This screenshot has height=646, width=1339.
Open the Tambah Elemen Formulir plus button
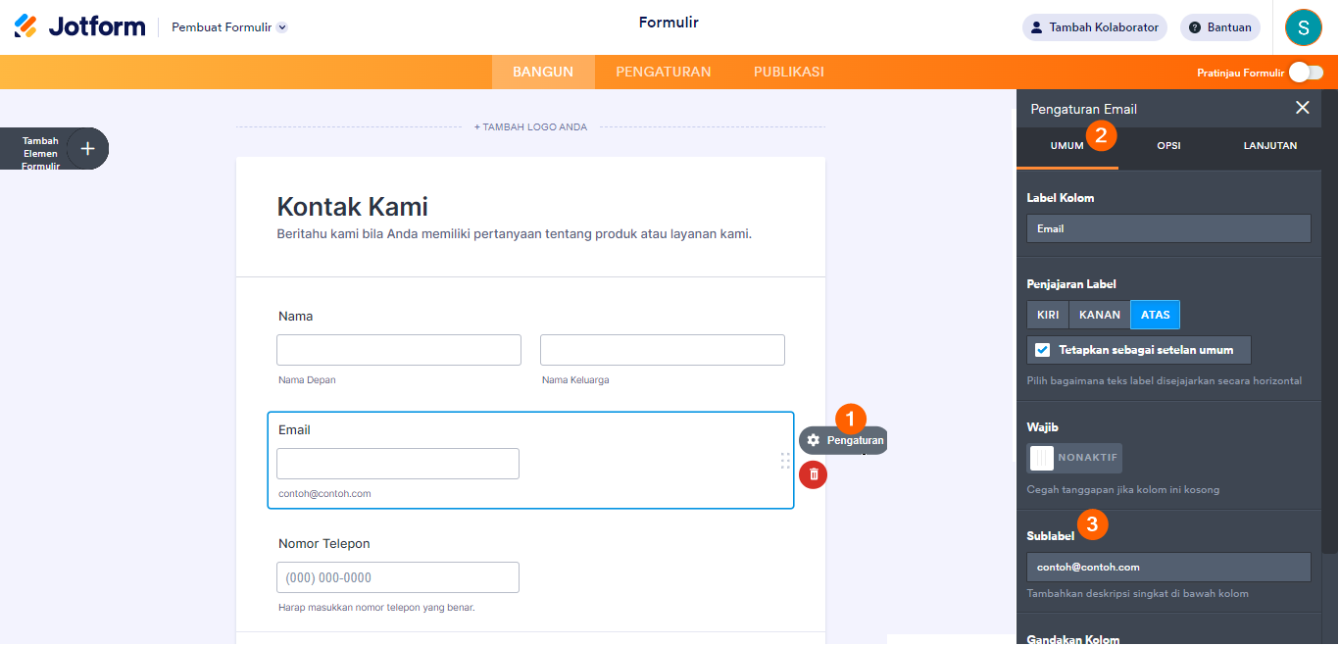coord(86,148)
